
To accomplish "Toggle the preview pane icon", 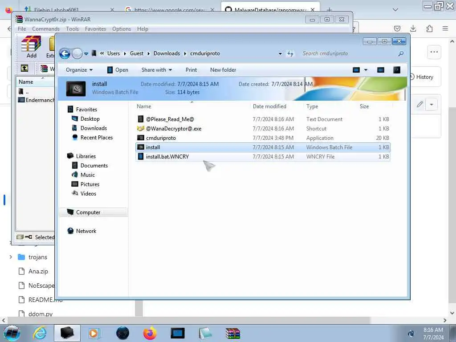I will pos(380,70).
